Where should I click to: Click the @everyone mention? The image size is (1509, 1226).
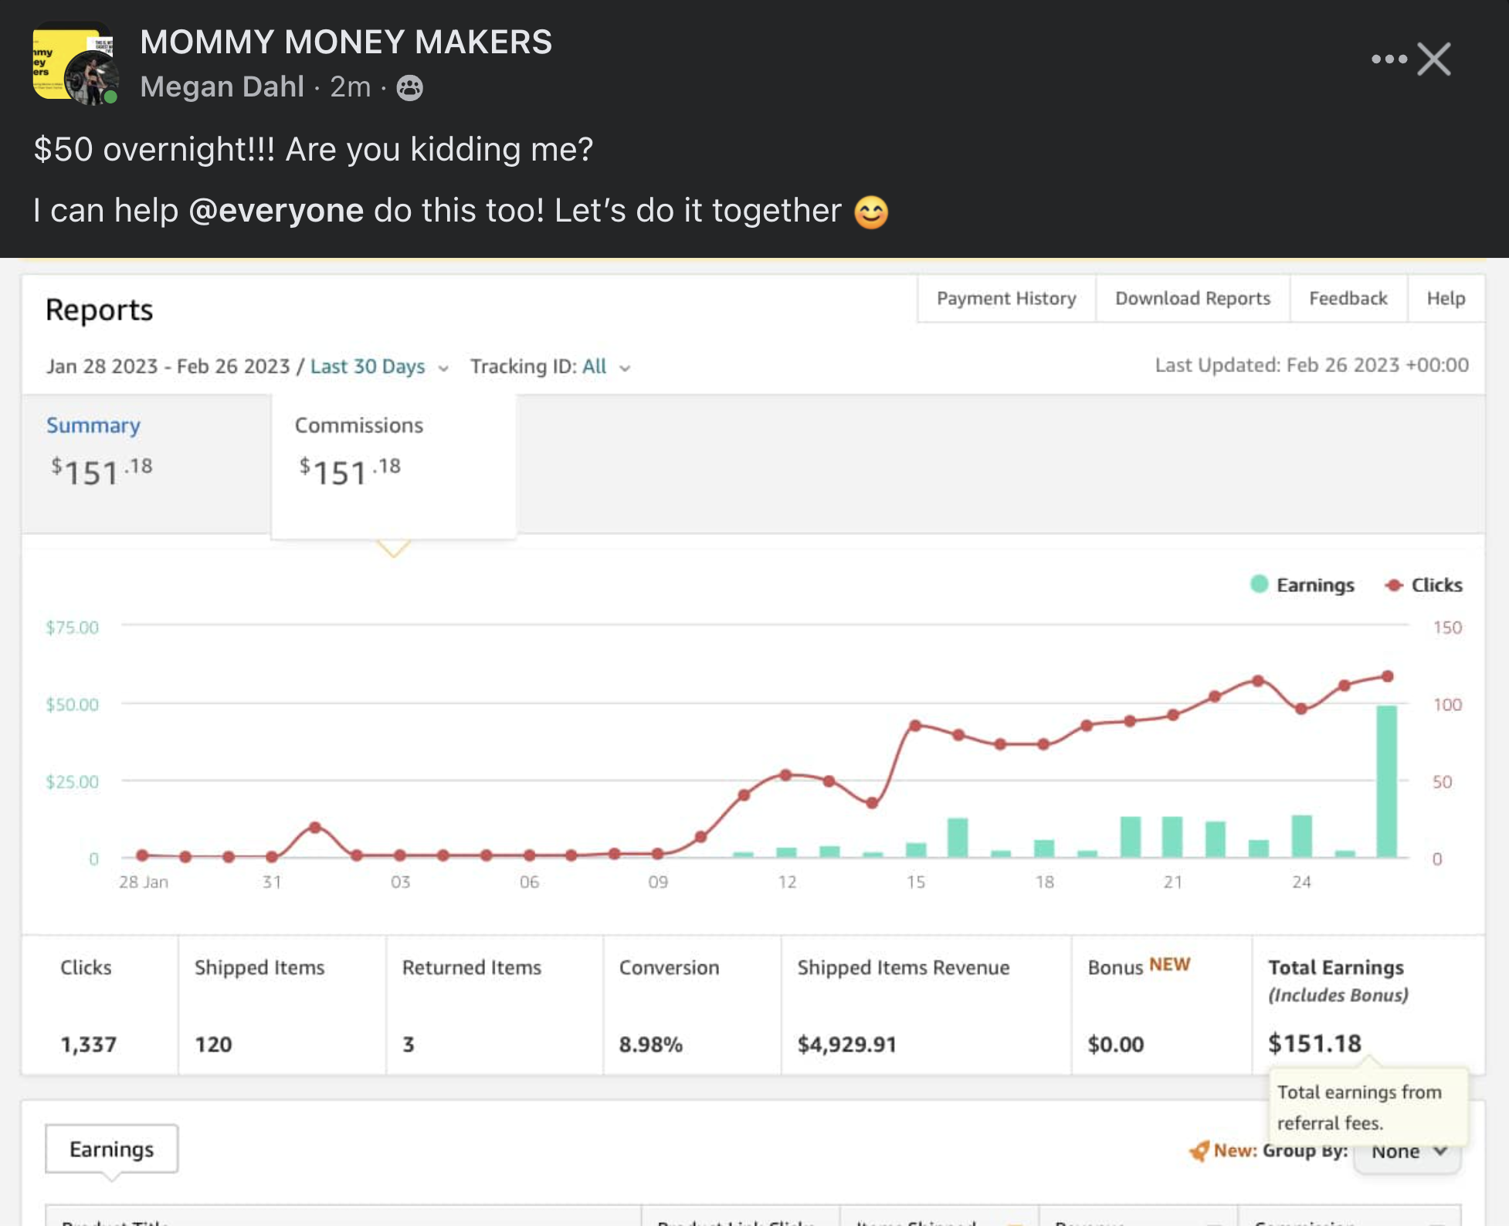click(x=276, y=210)
